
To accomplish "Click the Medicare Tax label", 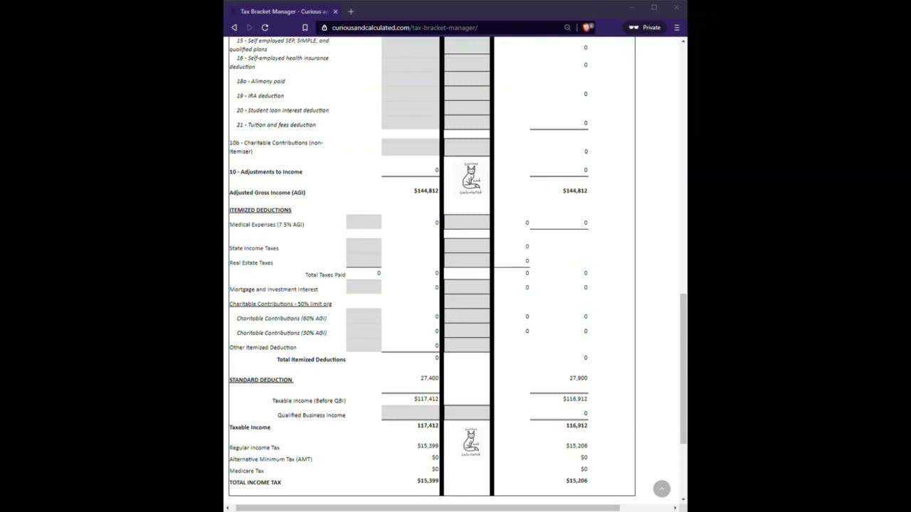I will 246,471.
